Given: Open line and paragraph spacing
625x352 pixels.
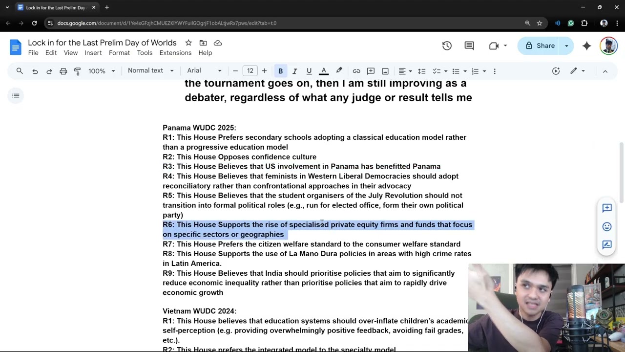Looking at the screenshot, I should 422,71.
